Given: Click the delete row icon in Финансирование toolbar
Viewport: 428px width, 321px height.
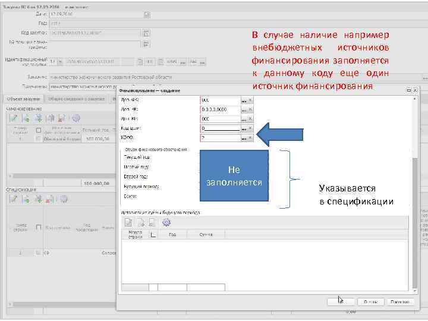Looking at the screenshot, I should click(62, 118).
